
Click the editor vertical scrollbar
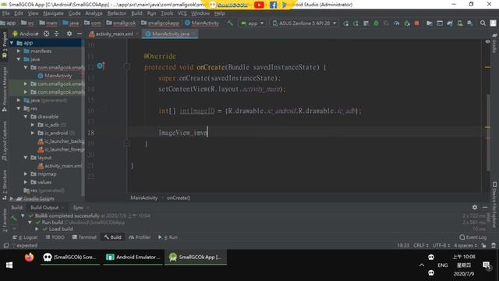tap(488, 132)
